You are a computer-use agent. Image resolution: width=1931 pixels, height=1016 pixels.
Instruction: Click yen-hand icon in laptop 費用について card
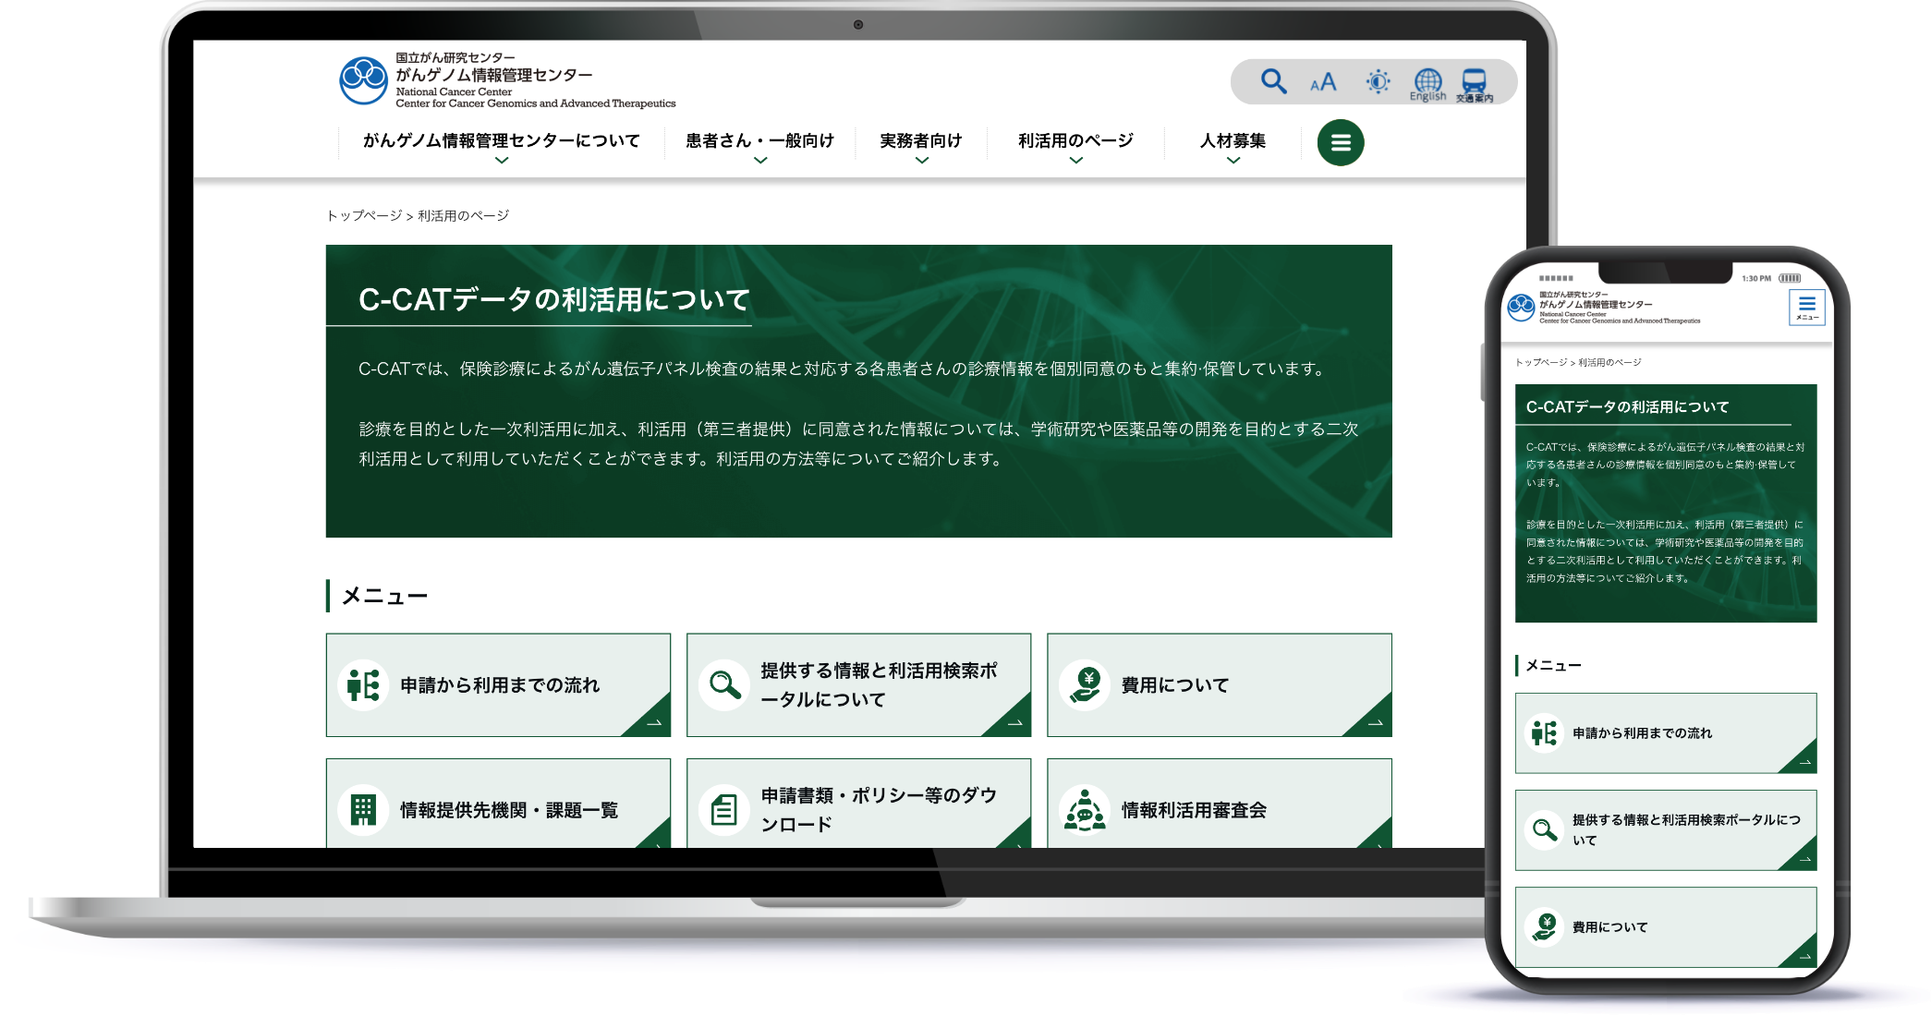[1085, 684]
